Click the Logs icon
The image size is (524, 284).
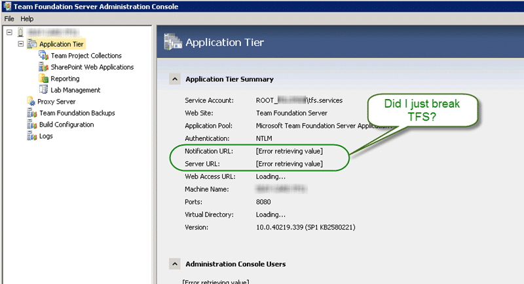tap(32, 136)
